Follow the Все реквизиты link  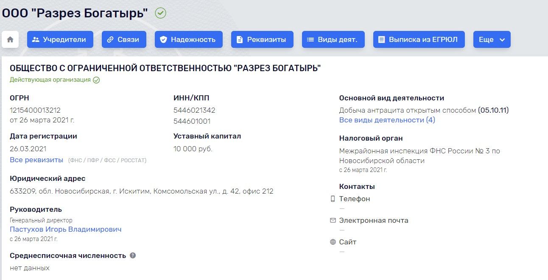click(36, 160)
